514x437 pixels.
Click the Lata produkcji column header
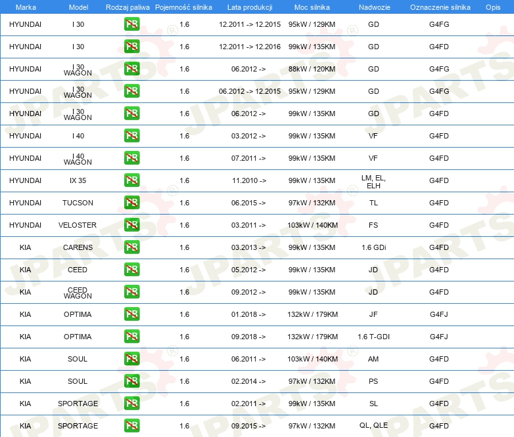250,7
